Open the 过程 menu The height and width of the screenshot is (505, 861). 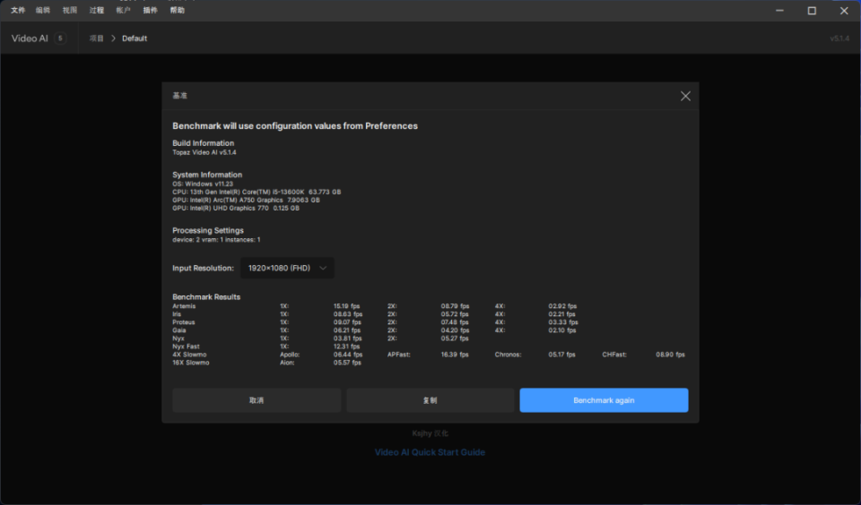click(x=97, y=11)
